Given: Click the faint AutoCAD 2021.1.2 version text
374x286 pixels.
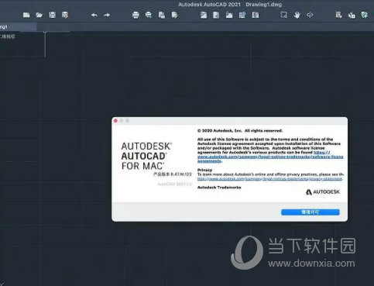Looking at the screenshot, I should tap(175, 184).
